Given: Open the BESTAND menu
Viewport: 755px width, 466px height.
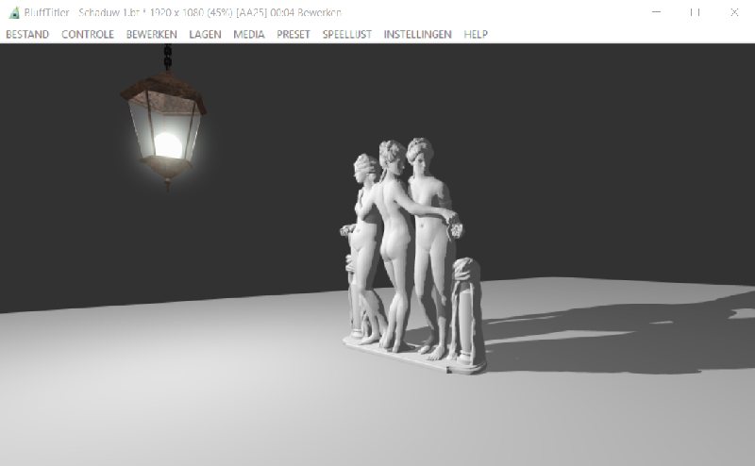Looking at the screenshot, I should point(27,34).
